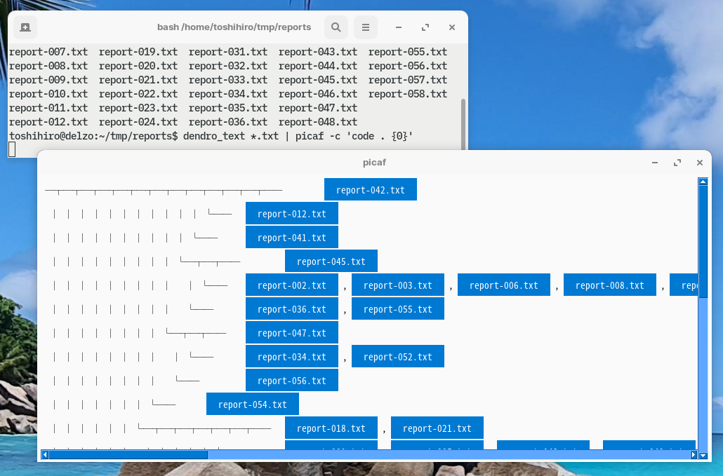723x476 pixels.
Task: Select report-012.txt in picaf
Action: [291, 214]
